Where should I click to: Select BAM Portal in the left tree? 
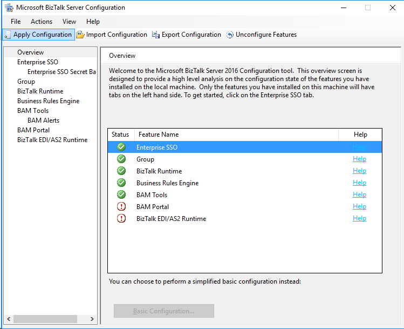coord(33,130)
